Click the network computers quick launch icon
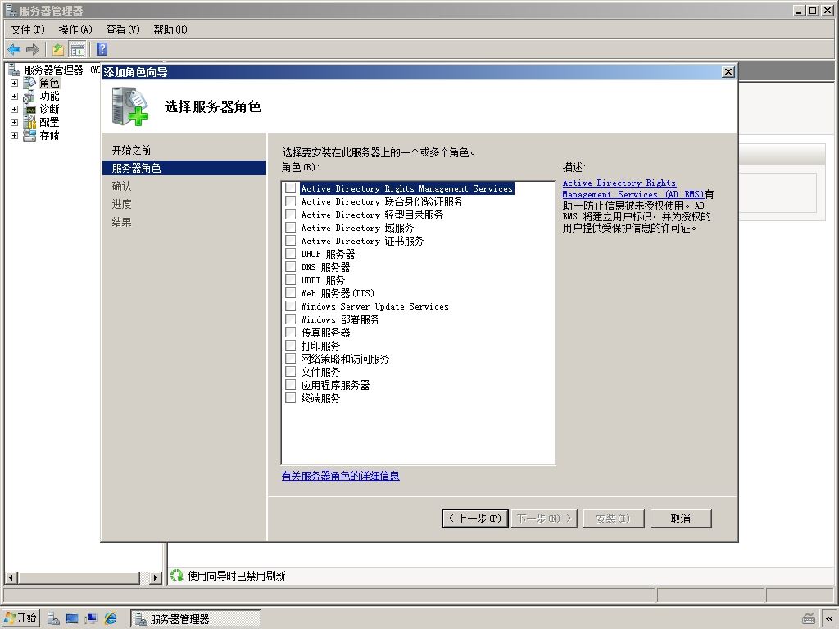Viewport: 839px width, 629px height. (92, 619)
